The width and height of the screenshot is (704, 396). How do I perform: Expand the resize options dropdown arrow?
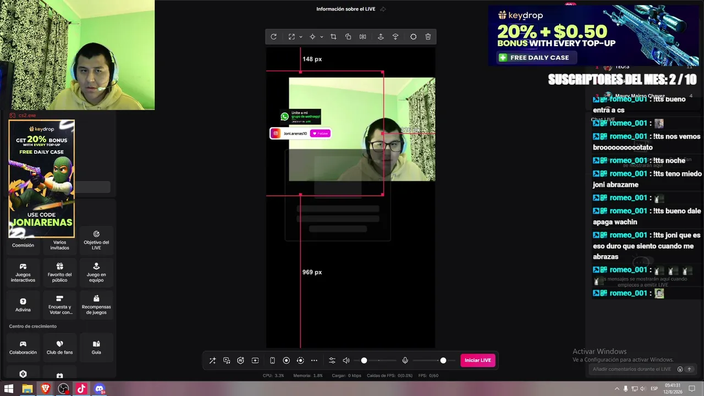click(x=301, y=37)
